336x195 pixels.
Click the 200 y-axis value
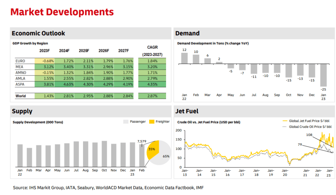coord(178,130)
